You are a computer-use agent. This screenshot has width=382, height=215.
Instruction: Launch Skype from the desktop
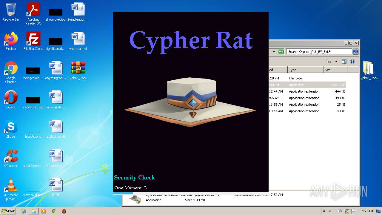(x=11, y=129)
